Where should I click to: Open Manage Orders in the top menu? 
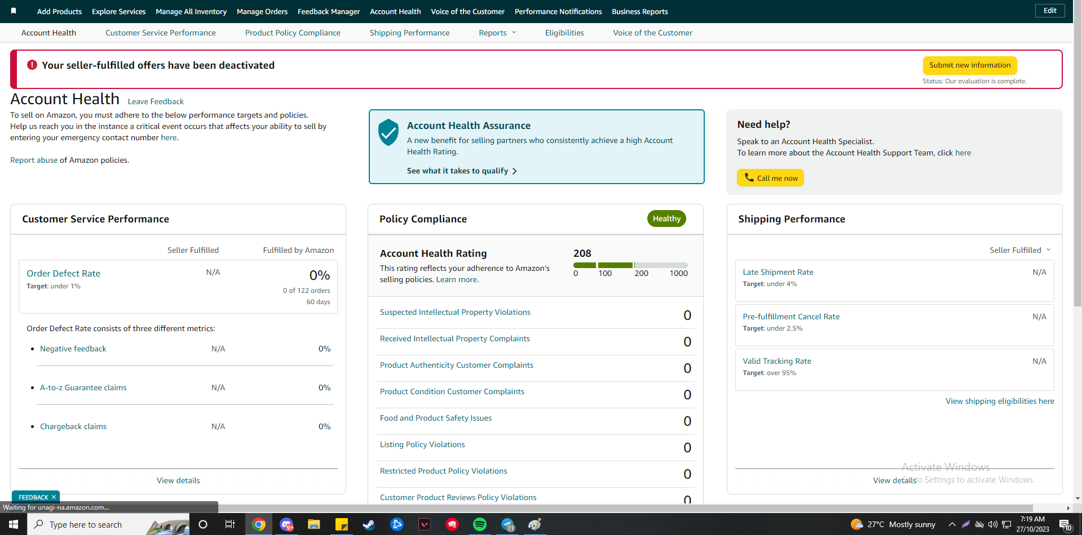pyautogui.click(x=262, y=11)
